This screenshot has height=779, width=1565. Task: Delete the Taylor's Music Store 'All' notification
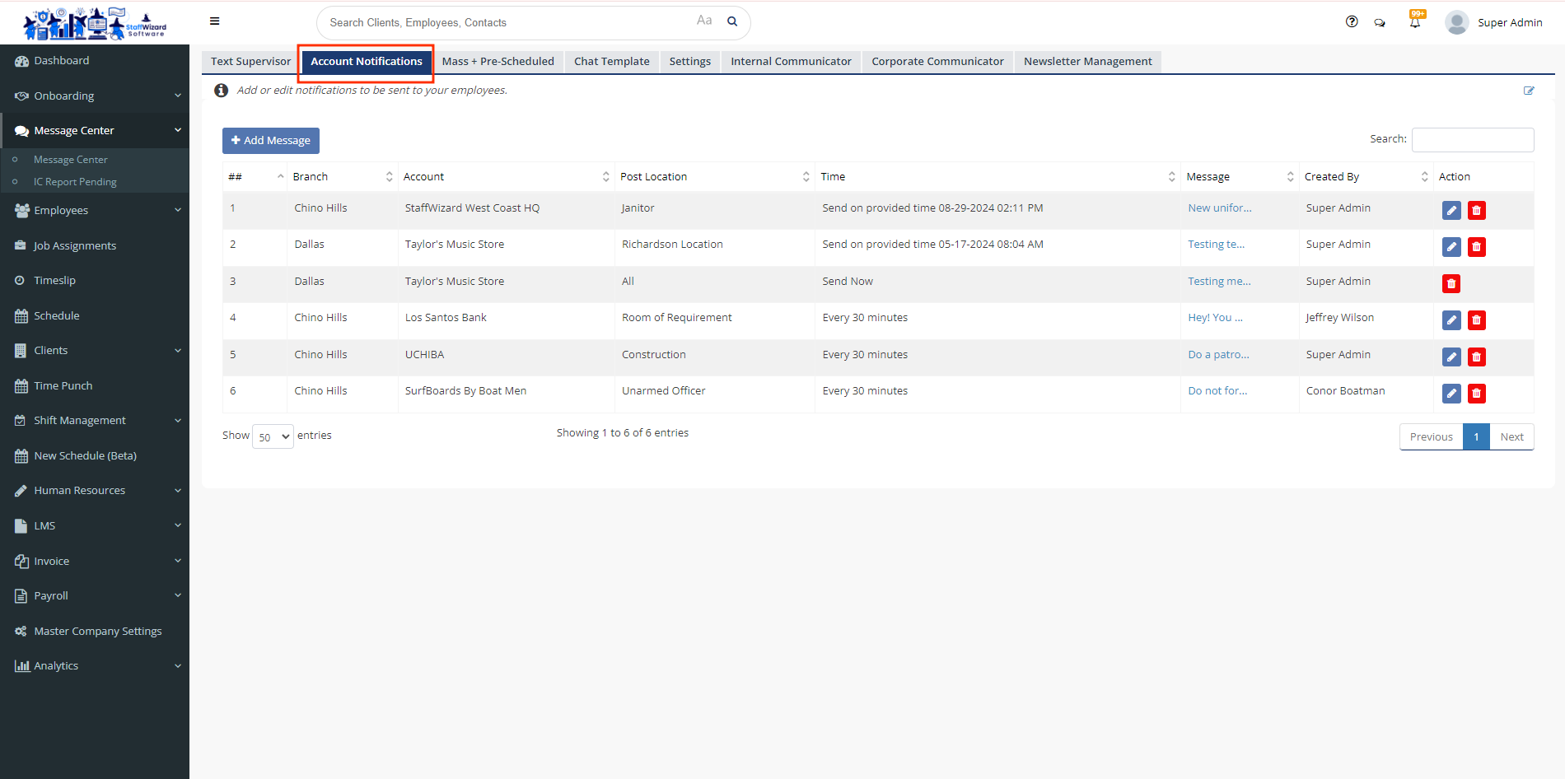tap(1451, 284)
